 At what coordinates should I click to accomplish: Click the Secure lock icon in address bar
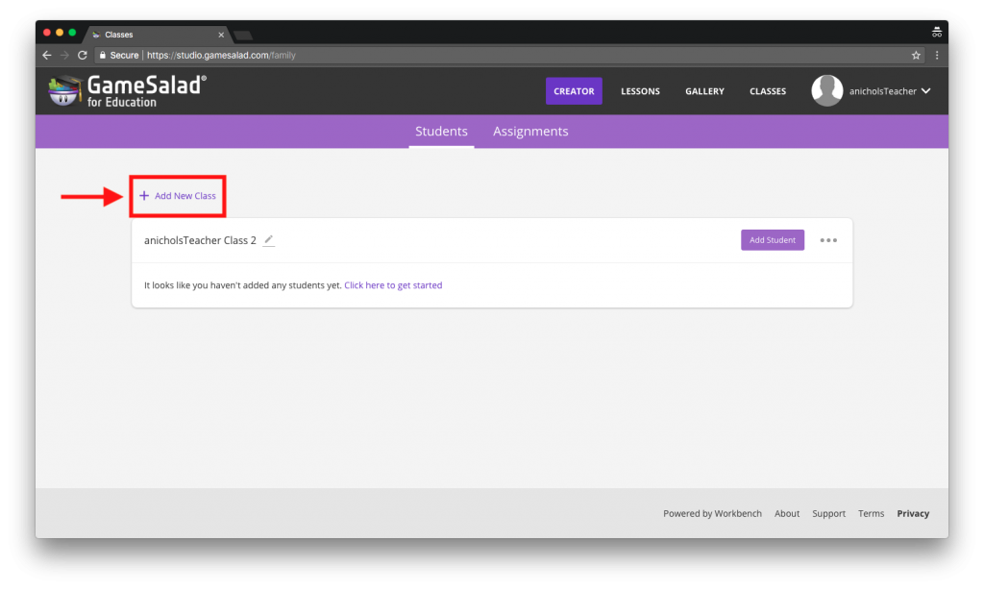103,55
